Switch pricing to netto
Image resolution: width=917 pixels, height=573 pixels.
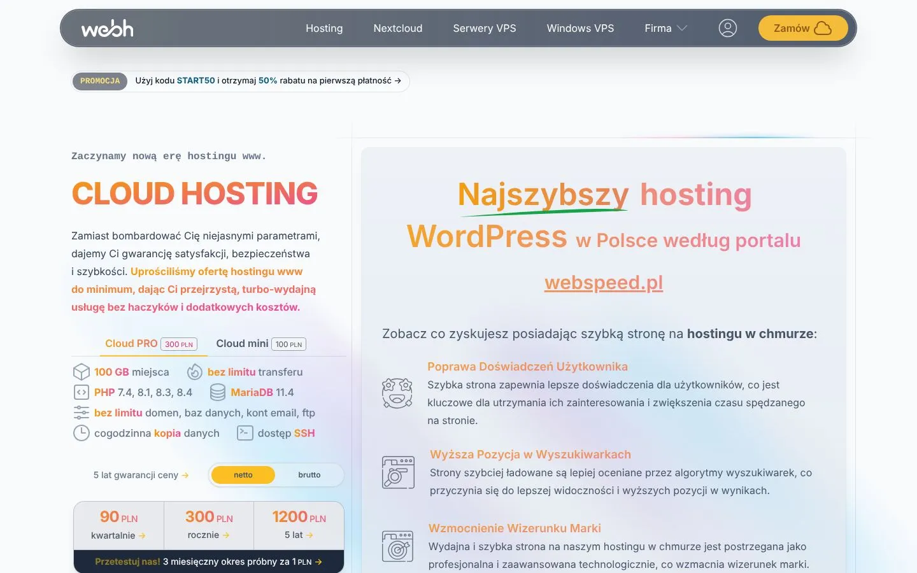243,475
